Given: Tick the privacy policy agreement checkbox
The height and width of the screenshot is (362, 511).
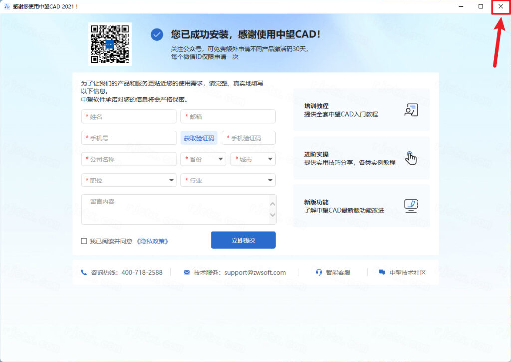Looking at the screenshot, I should coord(84,241).
